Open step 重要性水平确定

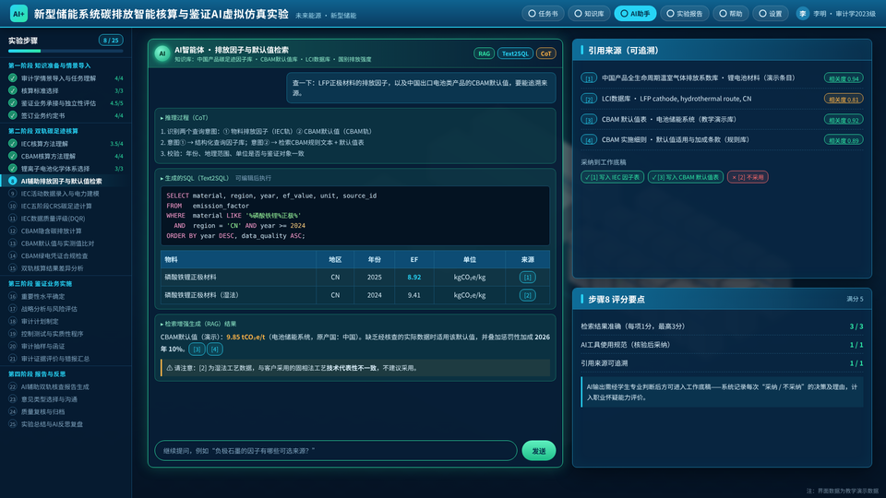pos(66,296)
